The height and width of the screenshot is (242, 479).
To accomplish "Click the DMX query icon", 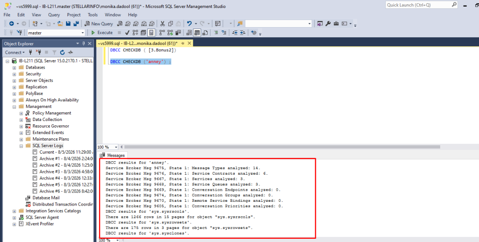I will point(136,23).
